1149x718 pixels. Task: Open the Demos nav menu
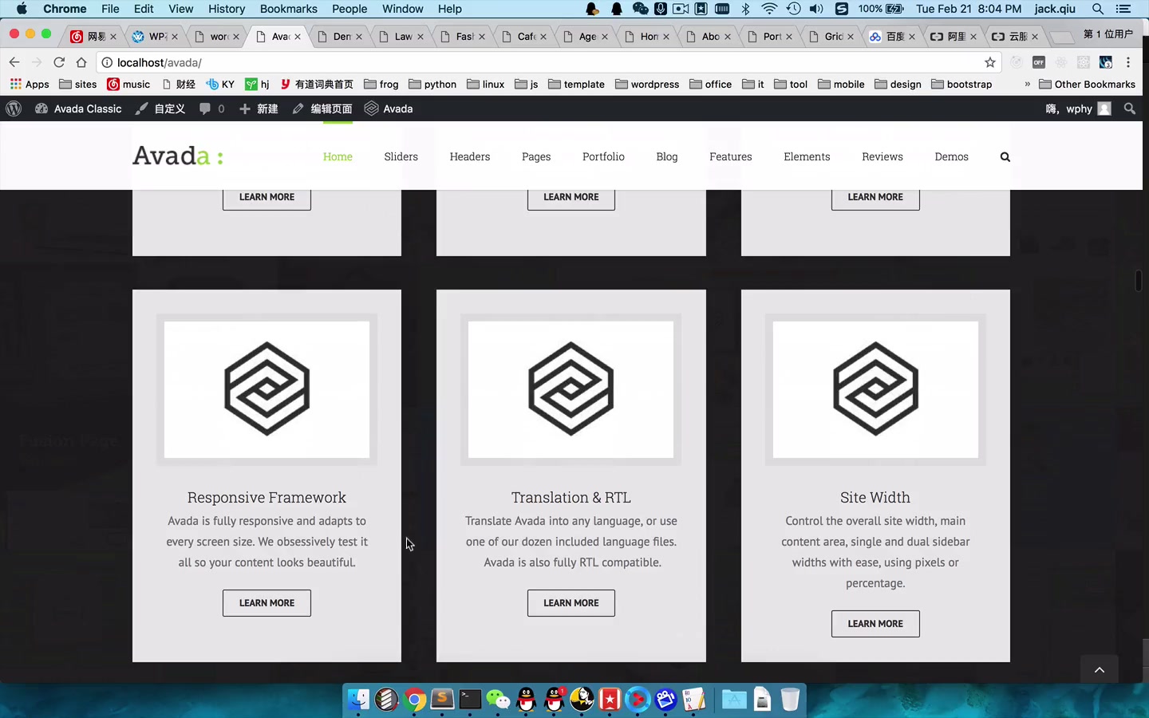[951, 156]
